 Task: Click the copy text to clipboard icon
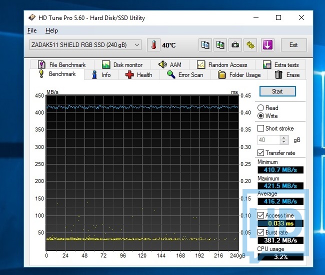(205, 45)
